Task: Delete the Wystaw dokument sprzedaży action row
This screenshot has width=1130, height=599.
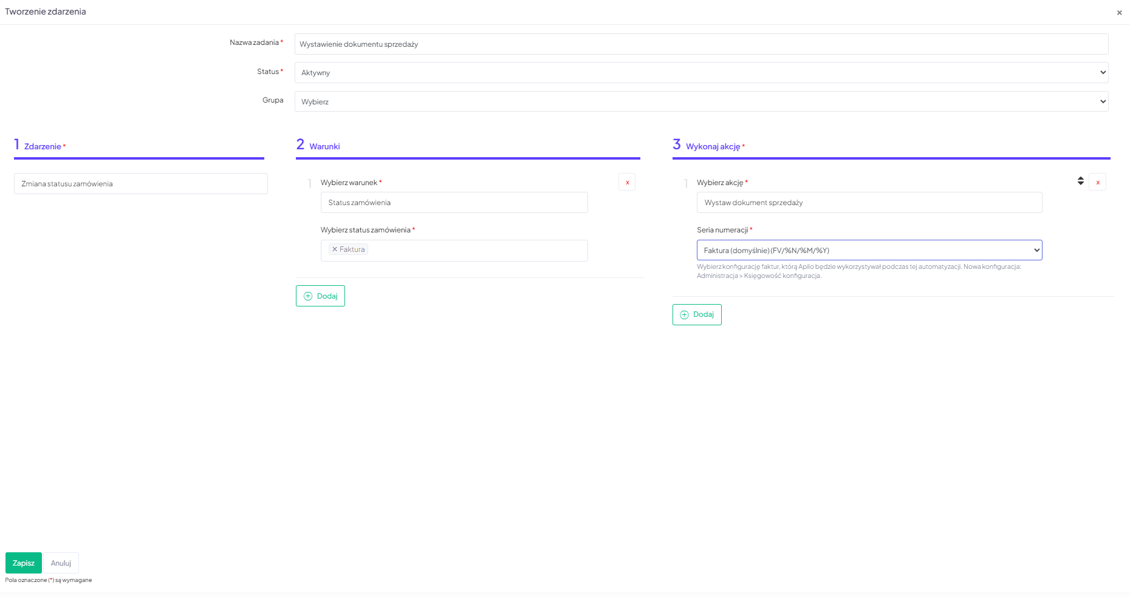Action: [x=1097, y=182]
